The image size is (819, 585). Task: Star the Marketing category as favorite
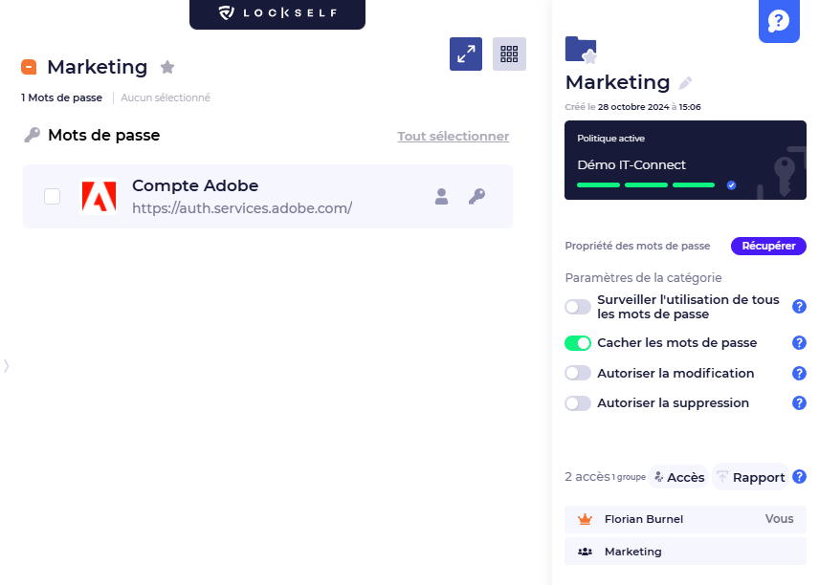(167, 67)
